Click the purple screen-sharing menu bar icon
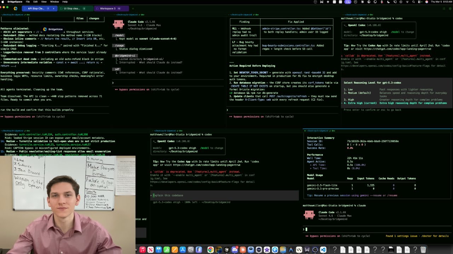Screen dimensions: 453x254 [x=348, y=2]
